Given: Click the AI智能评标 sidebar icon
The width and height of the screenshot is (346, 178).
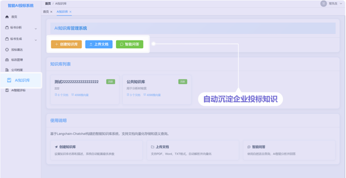Looking at the screenshot, I should tap(7, 90).
